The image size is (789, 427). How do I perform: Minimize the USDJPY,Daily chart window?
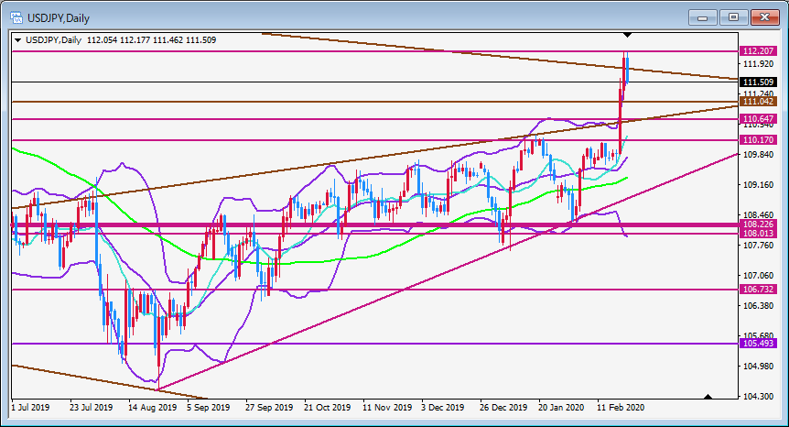click(x=703, y=17)
